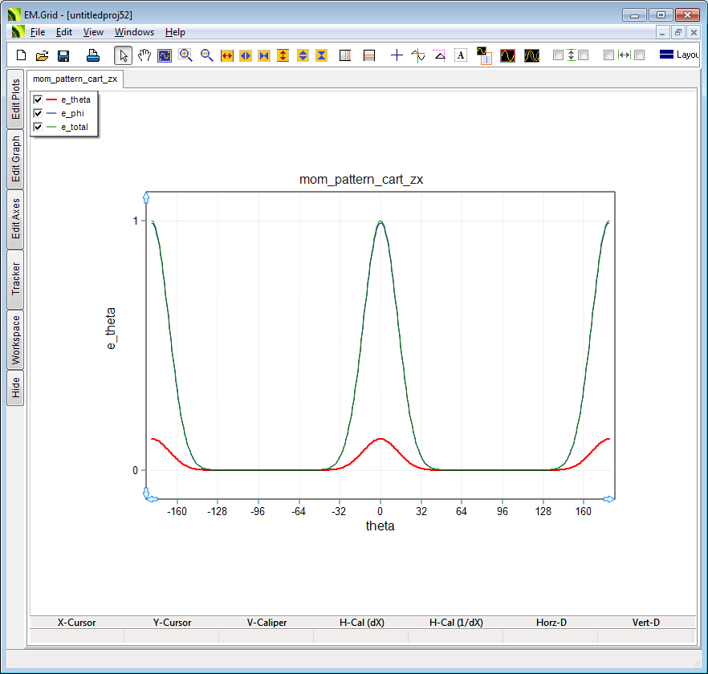Viewport: 708px width, 674px height.
Task: Click the New document icon
Action: point(22,55)
